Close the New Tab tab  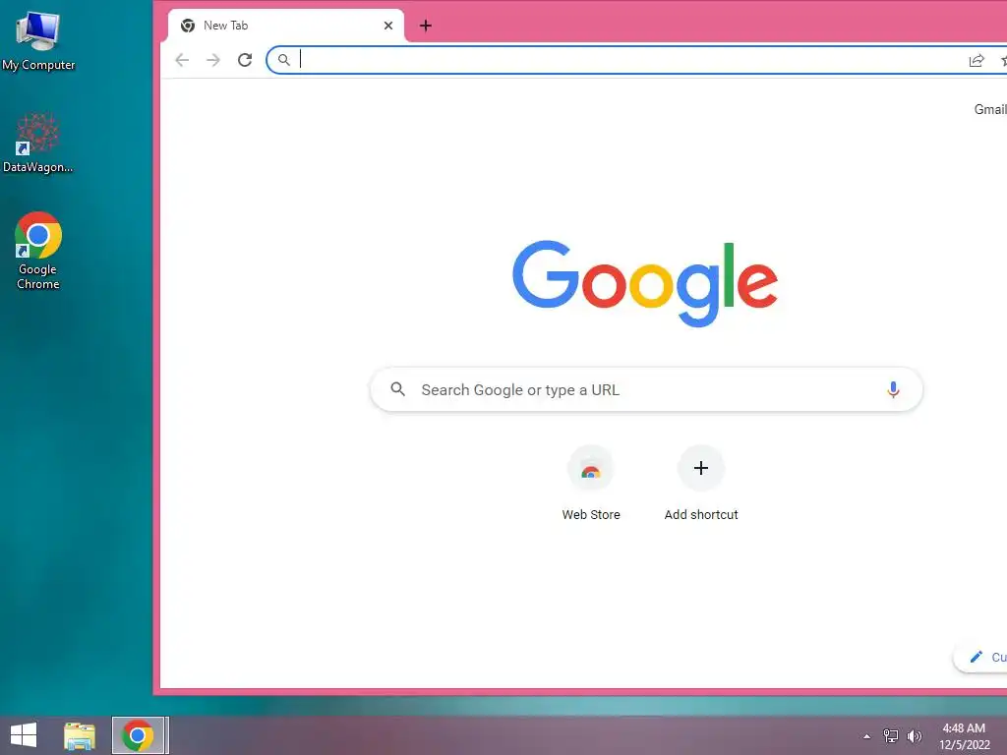tap(387, 26)
